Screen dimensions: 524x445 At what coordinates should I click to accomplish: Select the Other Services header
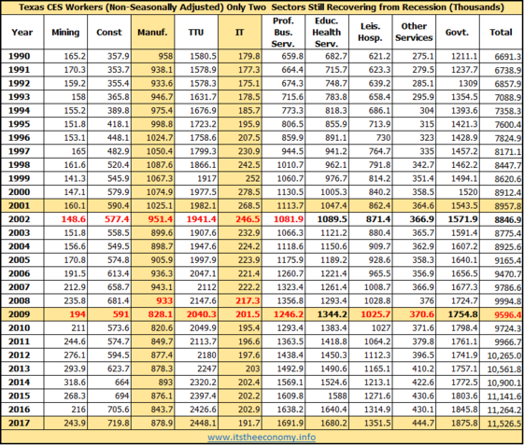tap(414, 33)
